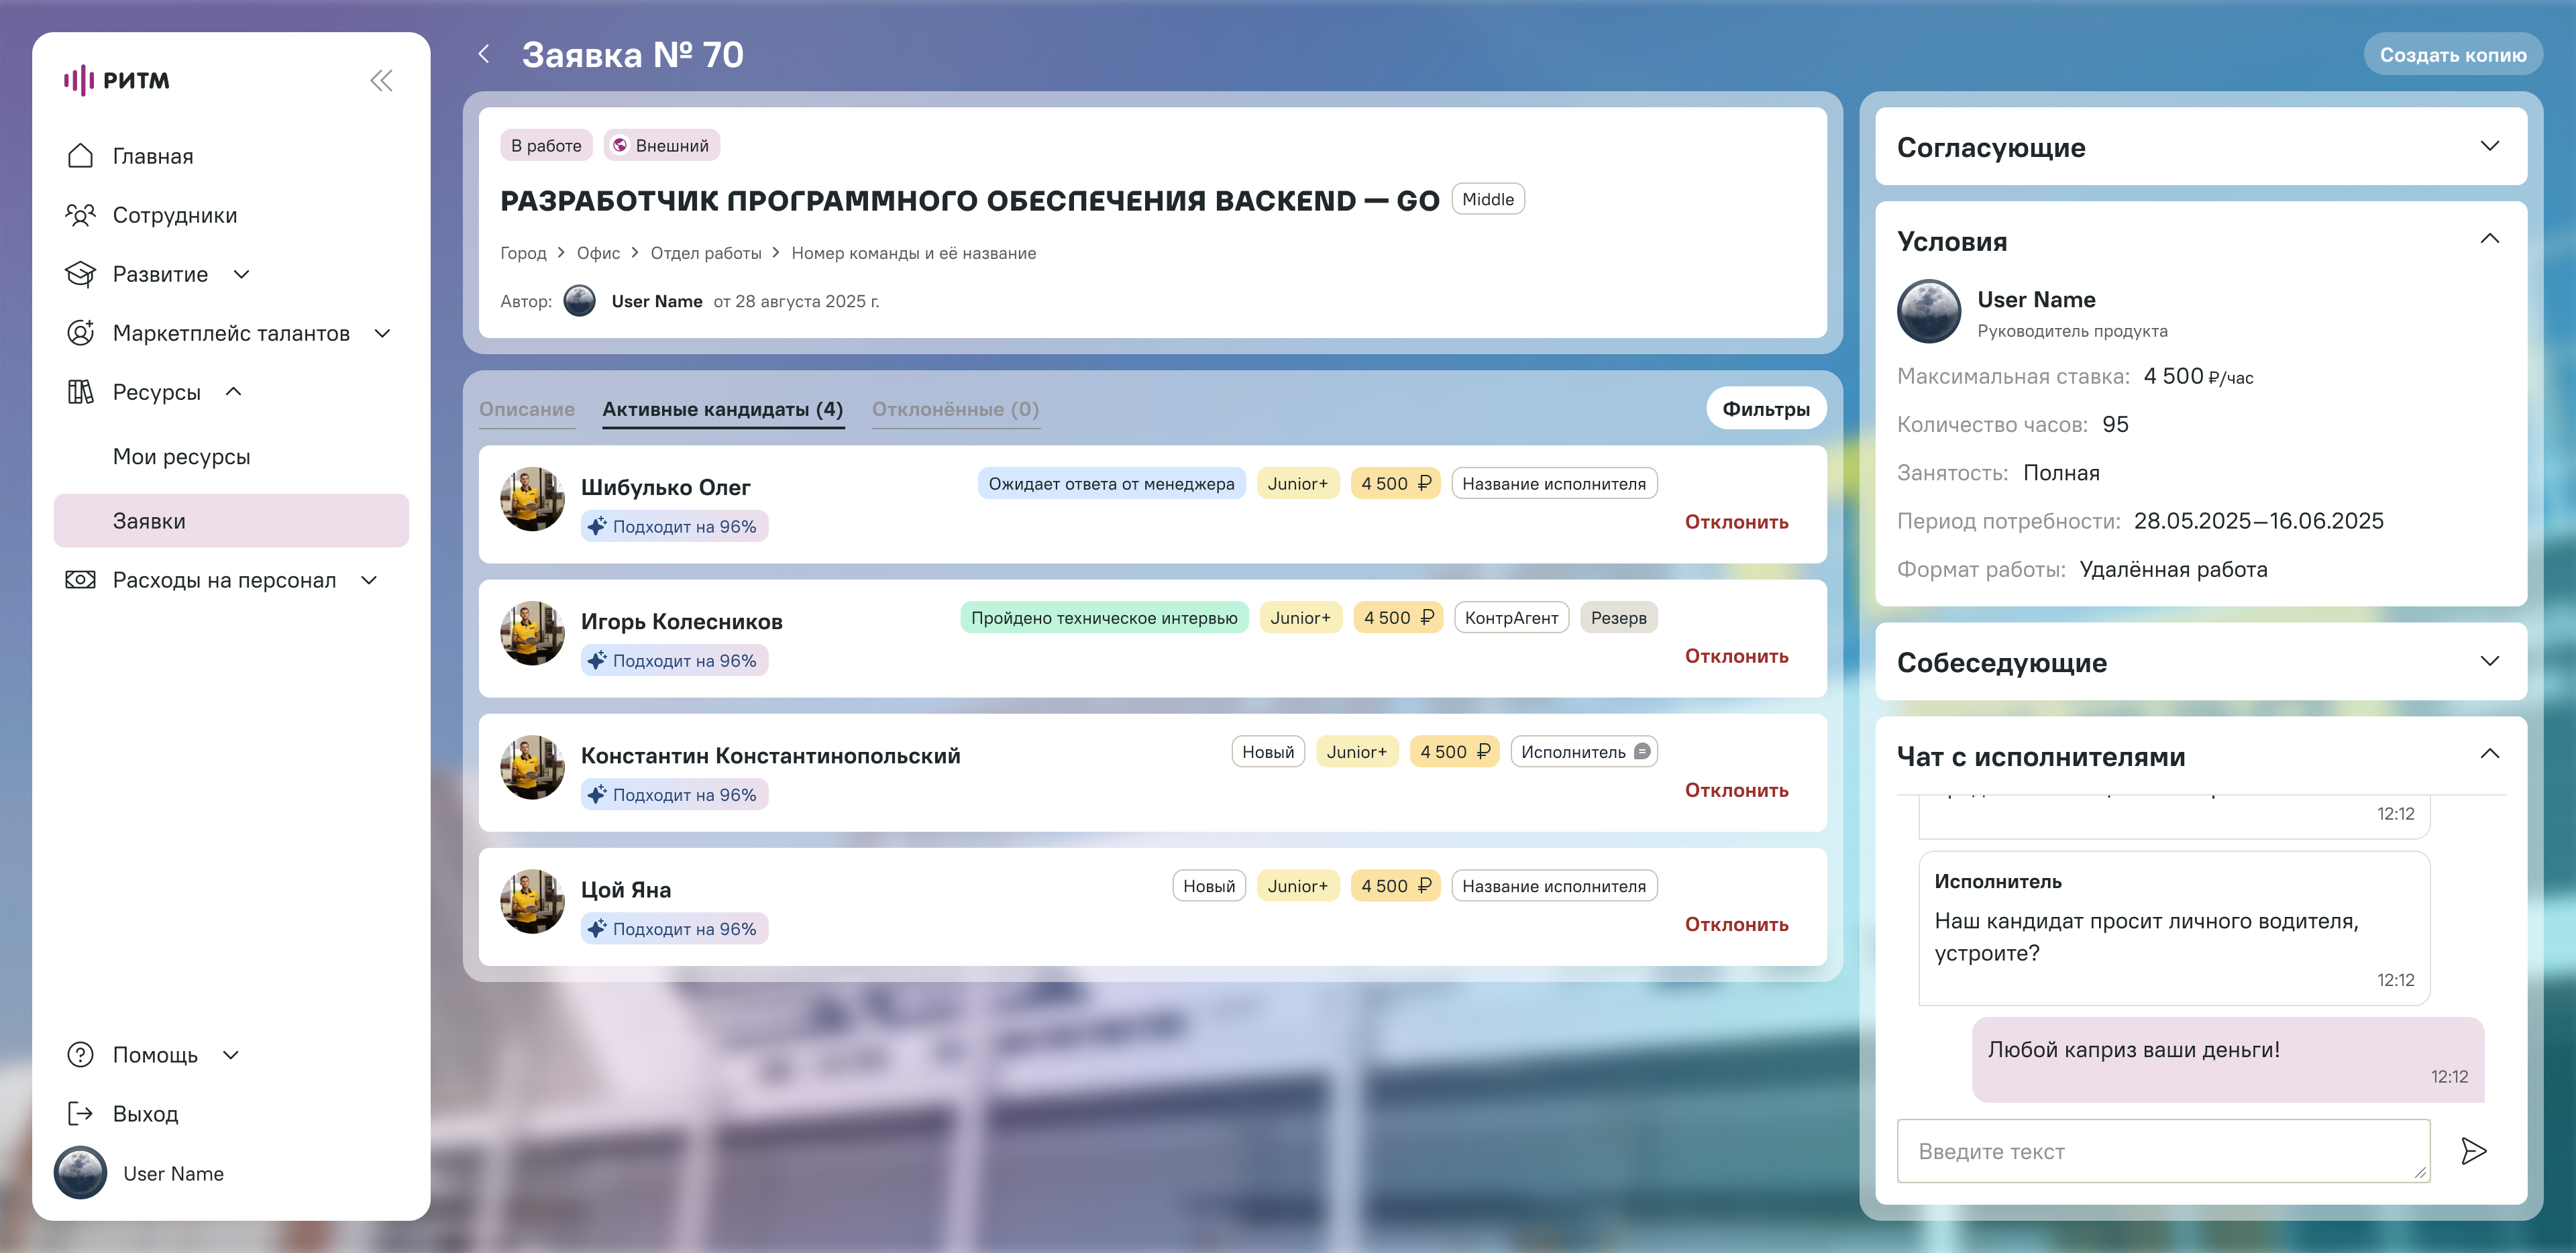The height and width of the screenshot is (1253, 2576).
Task: Collapse sidebar with double chevron icon
Action: 381,81
